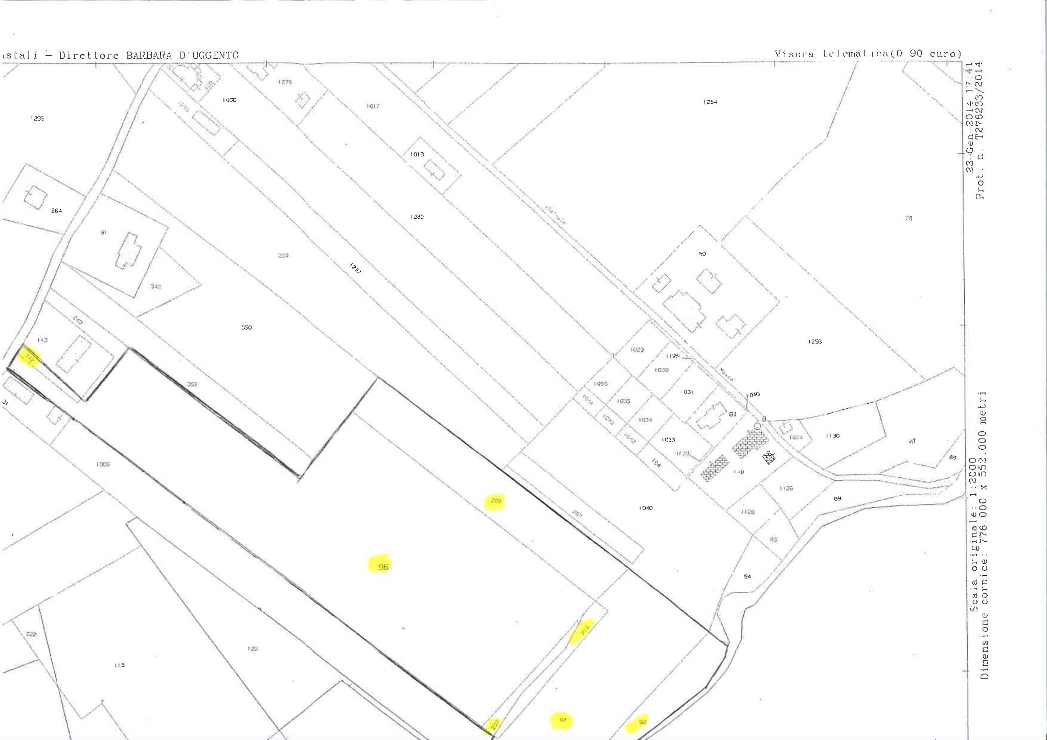Select the highlighted parcel 97 label
Screen dimensions: 1047x740
pyautogui.click(x=562, y=720)
